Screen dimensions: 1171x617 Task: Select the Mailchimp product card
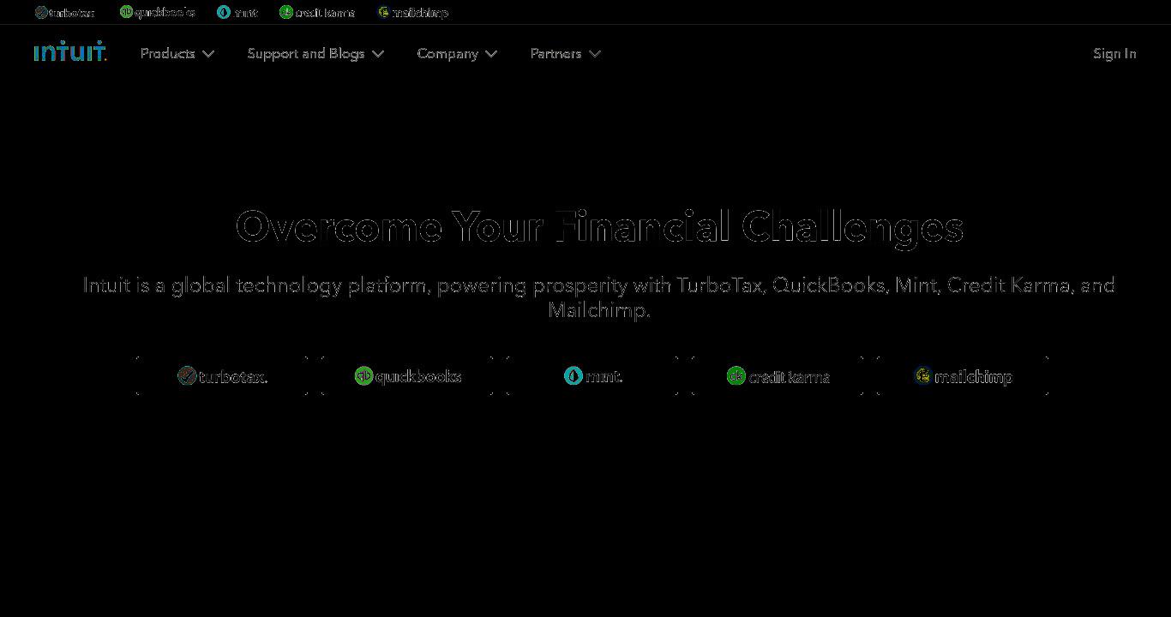click(x=964, y=376)
